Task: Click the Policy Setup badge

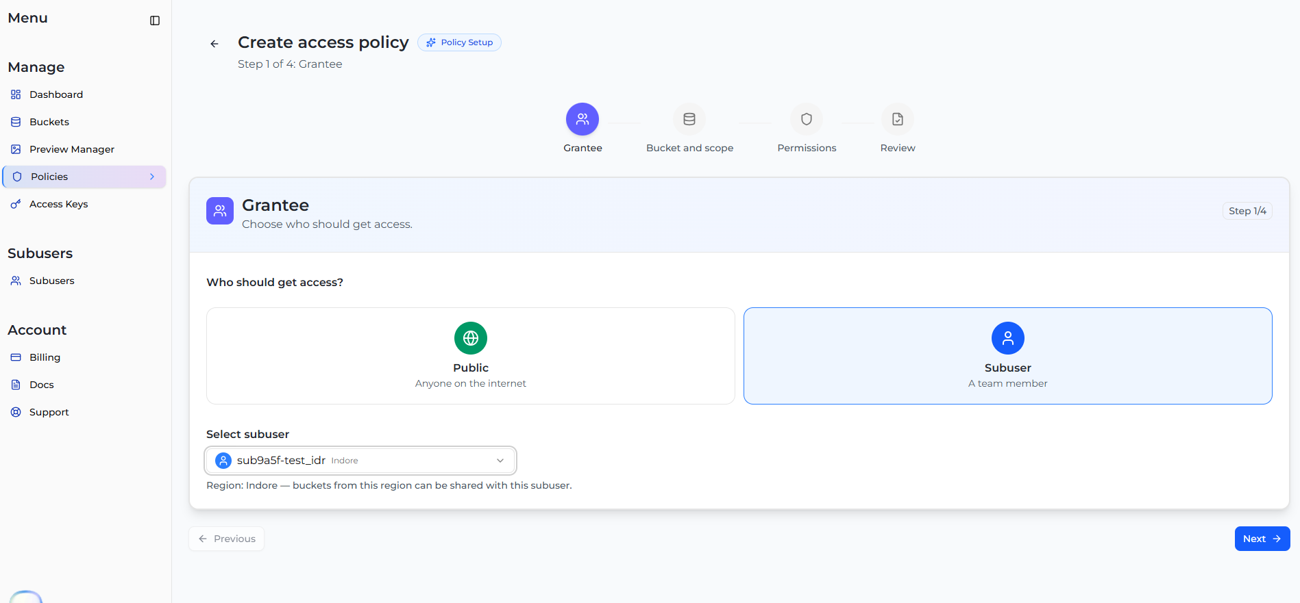Action: click(x=459, y=42)
